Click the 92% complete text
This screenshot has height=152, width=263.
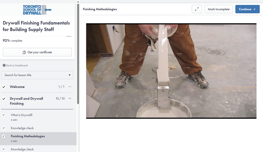[x=12, y=41]
